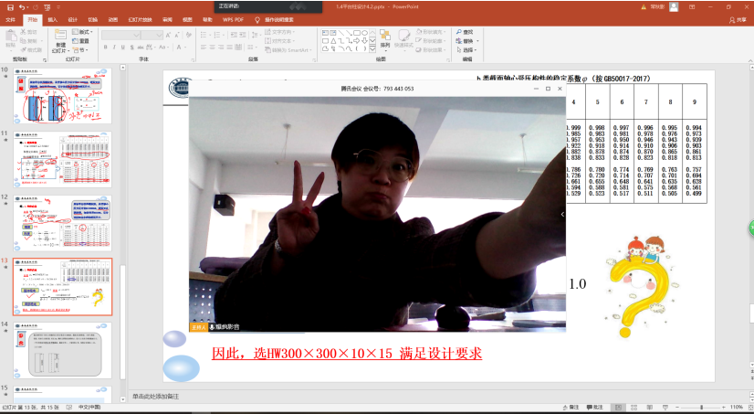Open the Section (节) dropdown

pos(80,50)
